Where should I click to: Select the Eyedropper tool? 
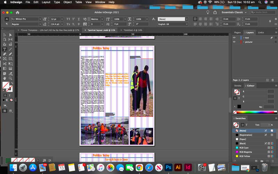[x=10, y=73]
